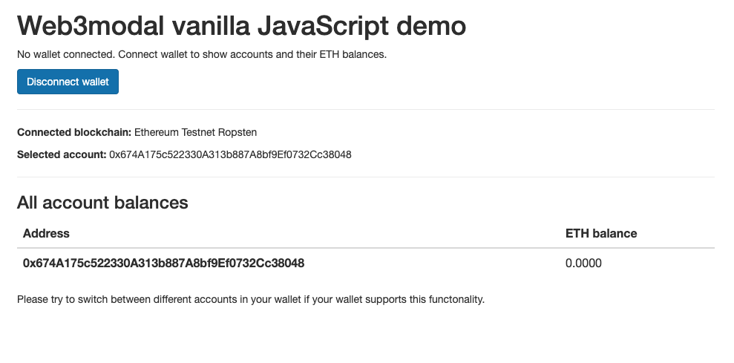The image size is (734, 363).
Task: Select the 'No wallet connected' notice text
Action: click(202, 54)
